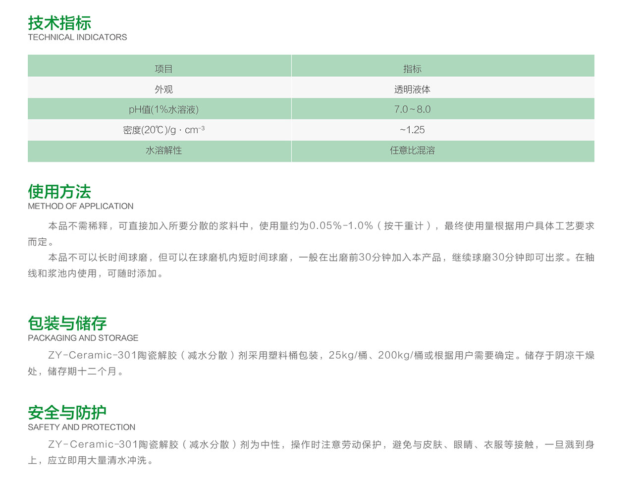The height and width of the screenshot is (484, 644).
Task: Click the text 处，储存期十二个月。
Action: coord(76,372)
